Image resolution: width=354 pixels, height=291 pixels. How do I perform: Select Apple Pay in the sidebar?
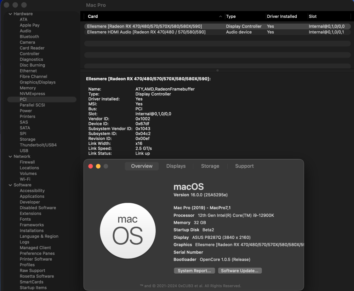(x=30, y=25)
